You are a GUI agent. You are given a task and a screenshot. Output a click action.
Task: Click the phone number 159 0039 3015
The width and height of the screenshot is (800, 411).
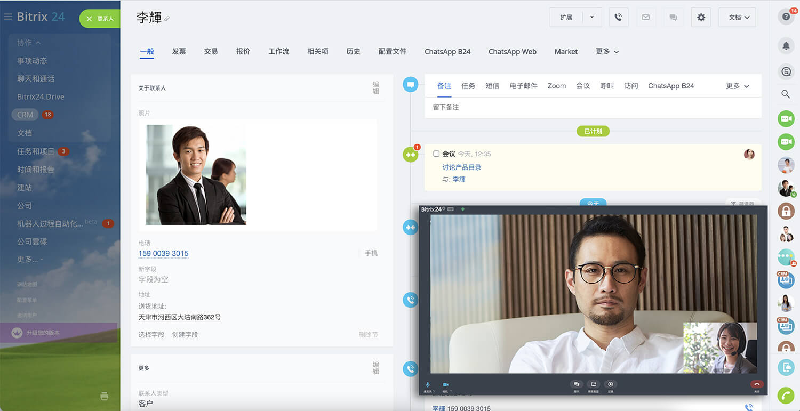[163, 253]
